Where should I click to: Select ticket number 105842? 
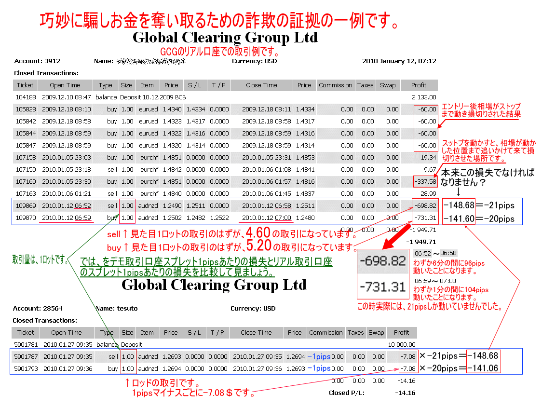pos(26,122)
